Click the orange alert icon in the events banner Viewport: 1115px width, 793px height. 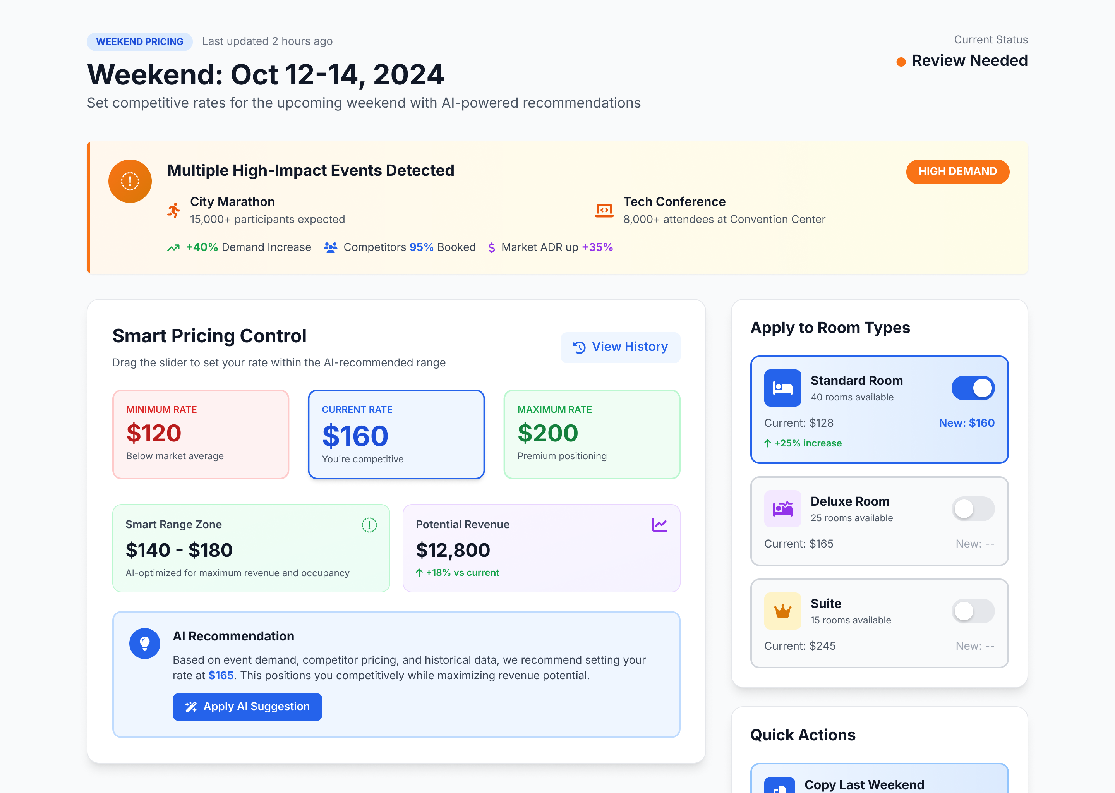pos(129,181)
